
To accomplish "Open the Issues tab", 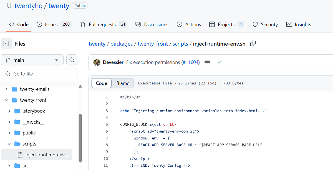I will tap(54, 24).
